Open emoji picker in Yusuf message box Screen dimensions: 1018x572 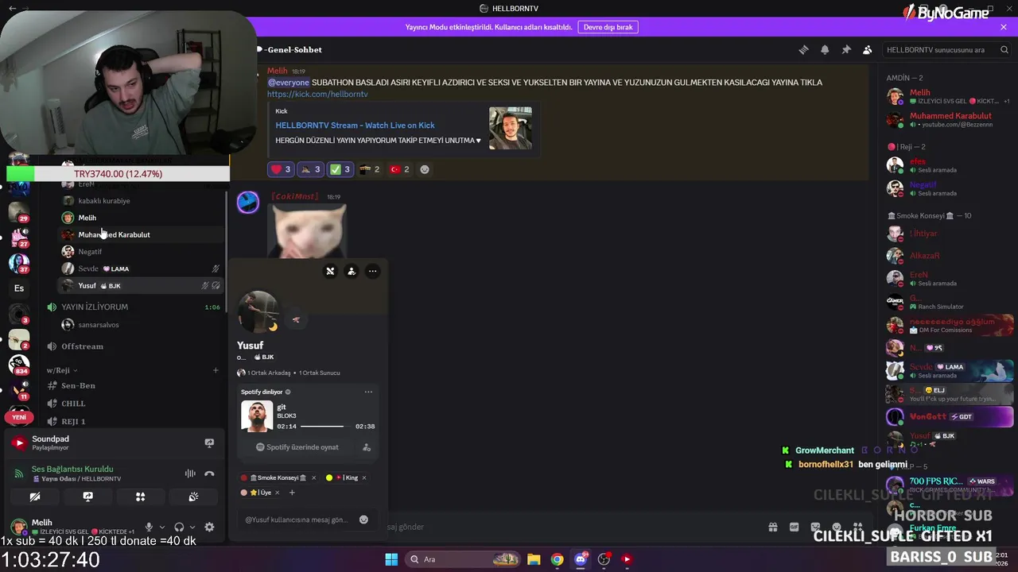tap(363, 520)
